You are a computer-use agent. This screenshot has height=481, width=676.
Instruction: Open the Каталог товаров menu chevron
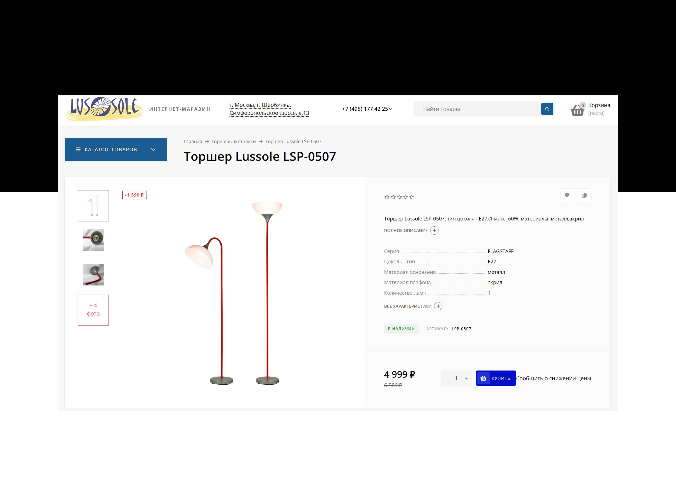tap(153, 150)
